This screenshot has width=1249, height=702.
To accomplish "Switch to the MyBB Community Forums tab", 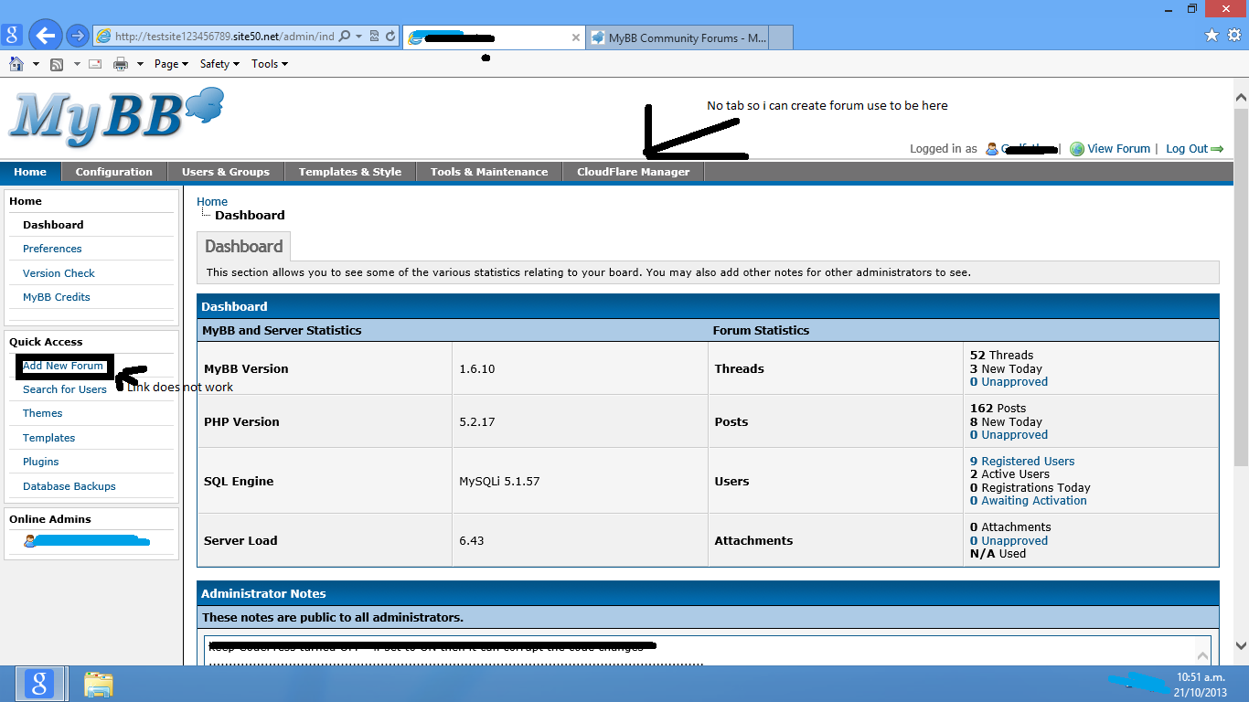I will 677,37.
